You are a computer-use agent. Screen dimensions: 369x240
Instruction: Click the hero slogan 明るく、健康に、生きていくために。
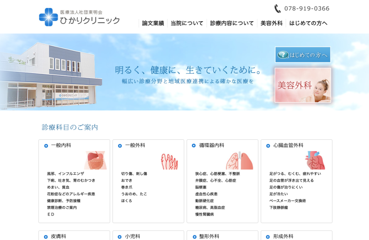[188, 70]
